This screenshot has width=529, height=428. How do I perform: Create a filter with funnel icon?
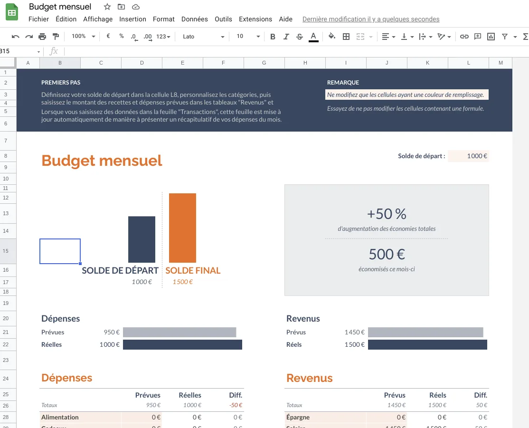click(505, 37)
